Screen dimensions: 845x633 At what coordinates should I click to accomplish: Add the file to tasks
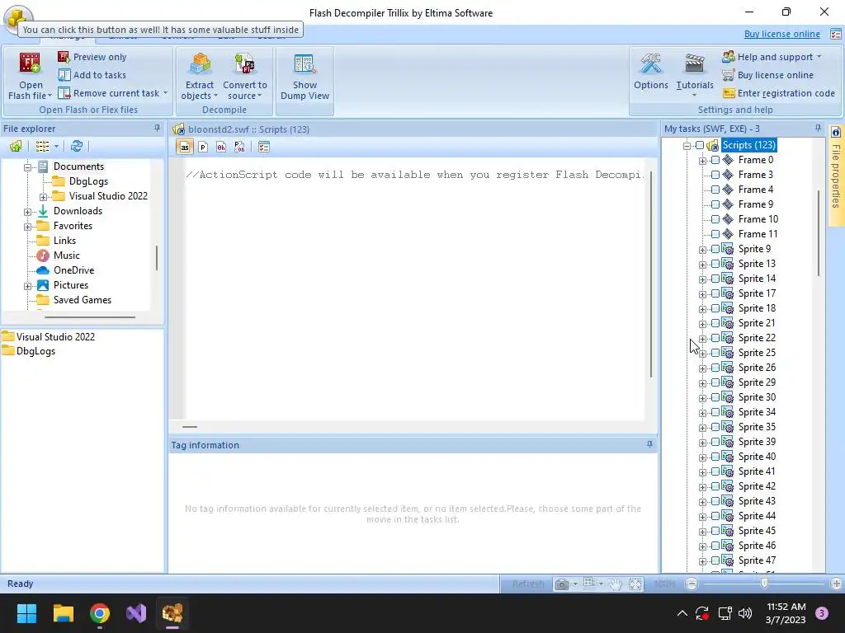pos(92,75)
